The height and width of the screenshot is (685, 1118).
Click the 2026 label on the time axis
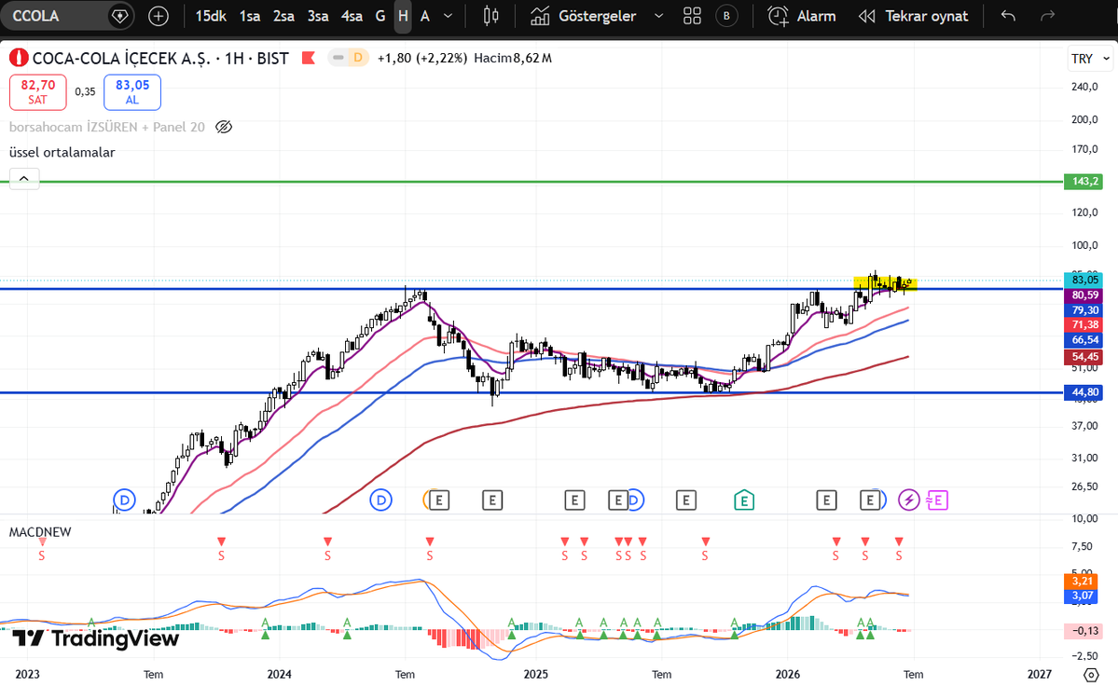(788, 675)
